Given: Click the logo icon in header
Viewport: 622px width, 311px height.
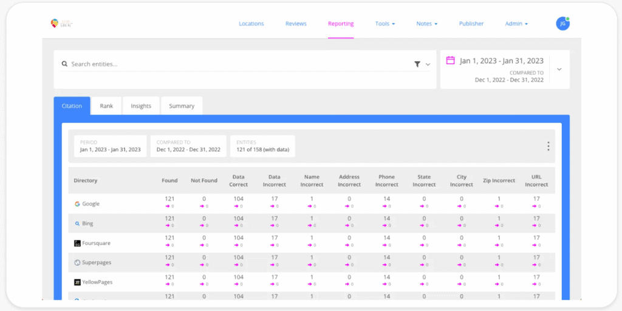Looking at the screenshot, I should pos(55,24).
